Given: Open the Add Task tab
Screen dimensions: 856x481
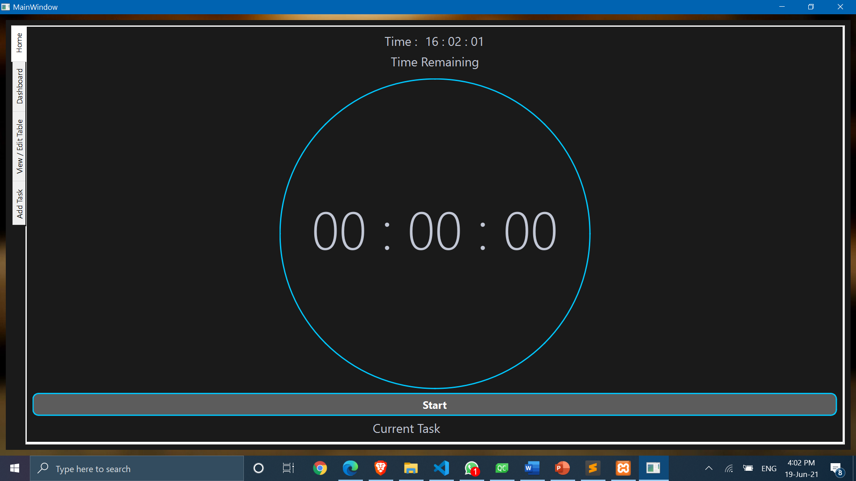Looking at the screenshot, I should pyautogui.click(x=19, y=203).
